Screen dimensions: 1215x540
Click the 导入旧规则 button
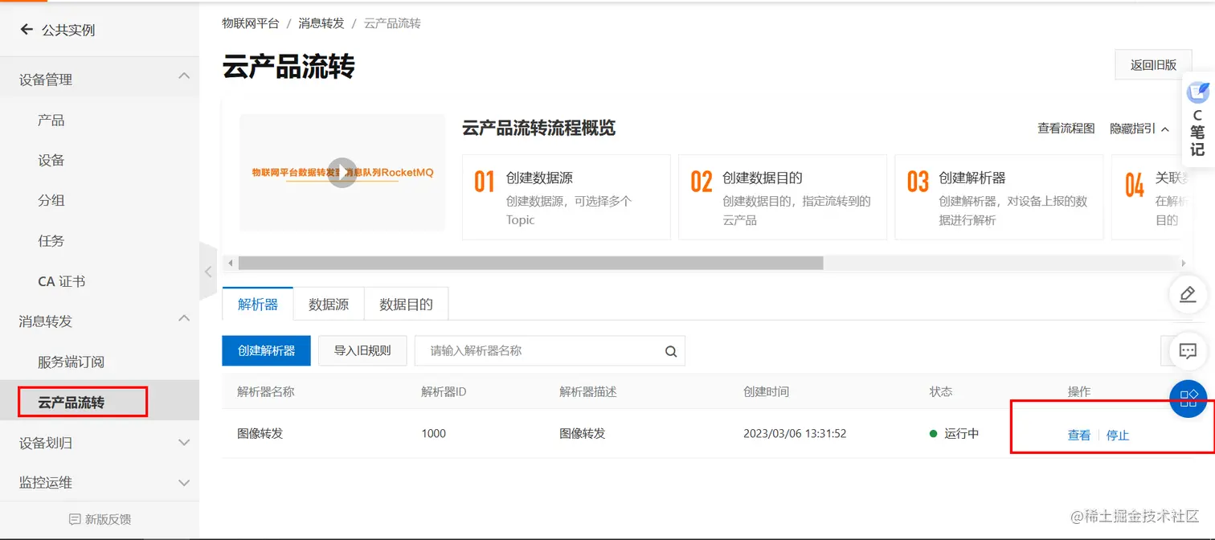coord(362,350)
